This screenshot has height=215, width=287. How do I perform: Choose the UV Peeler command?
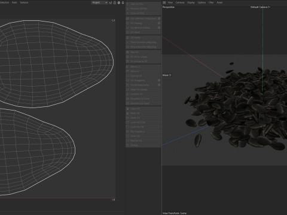[x=143, y=38]
